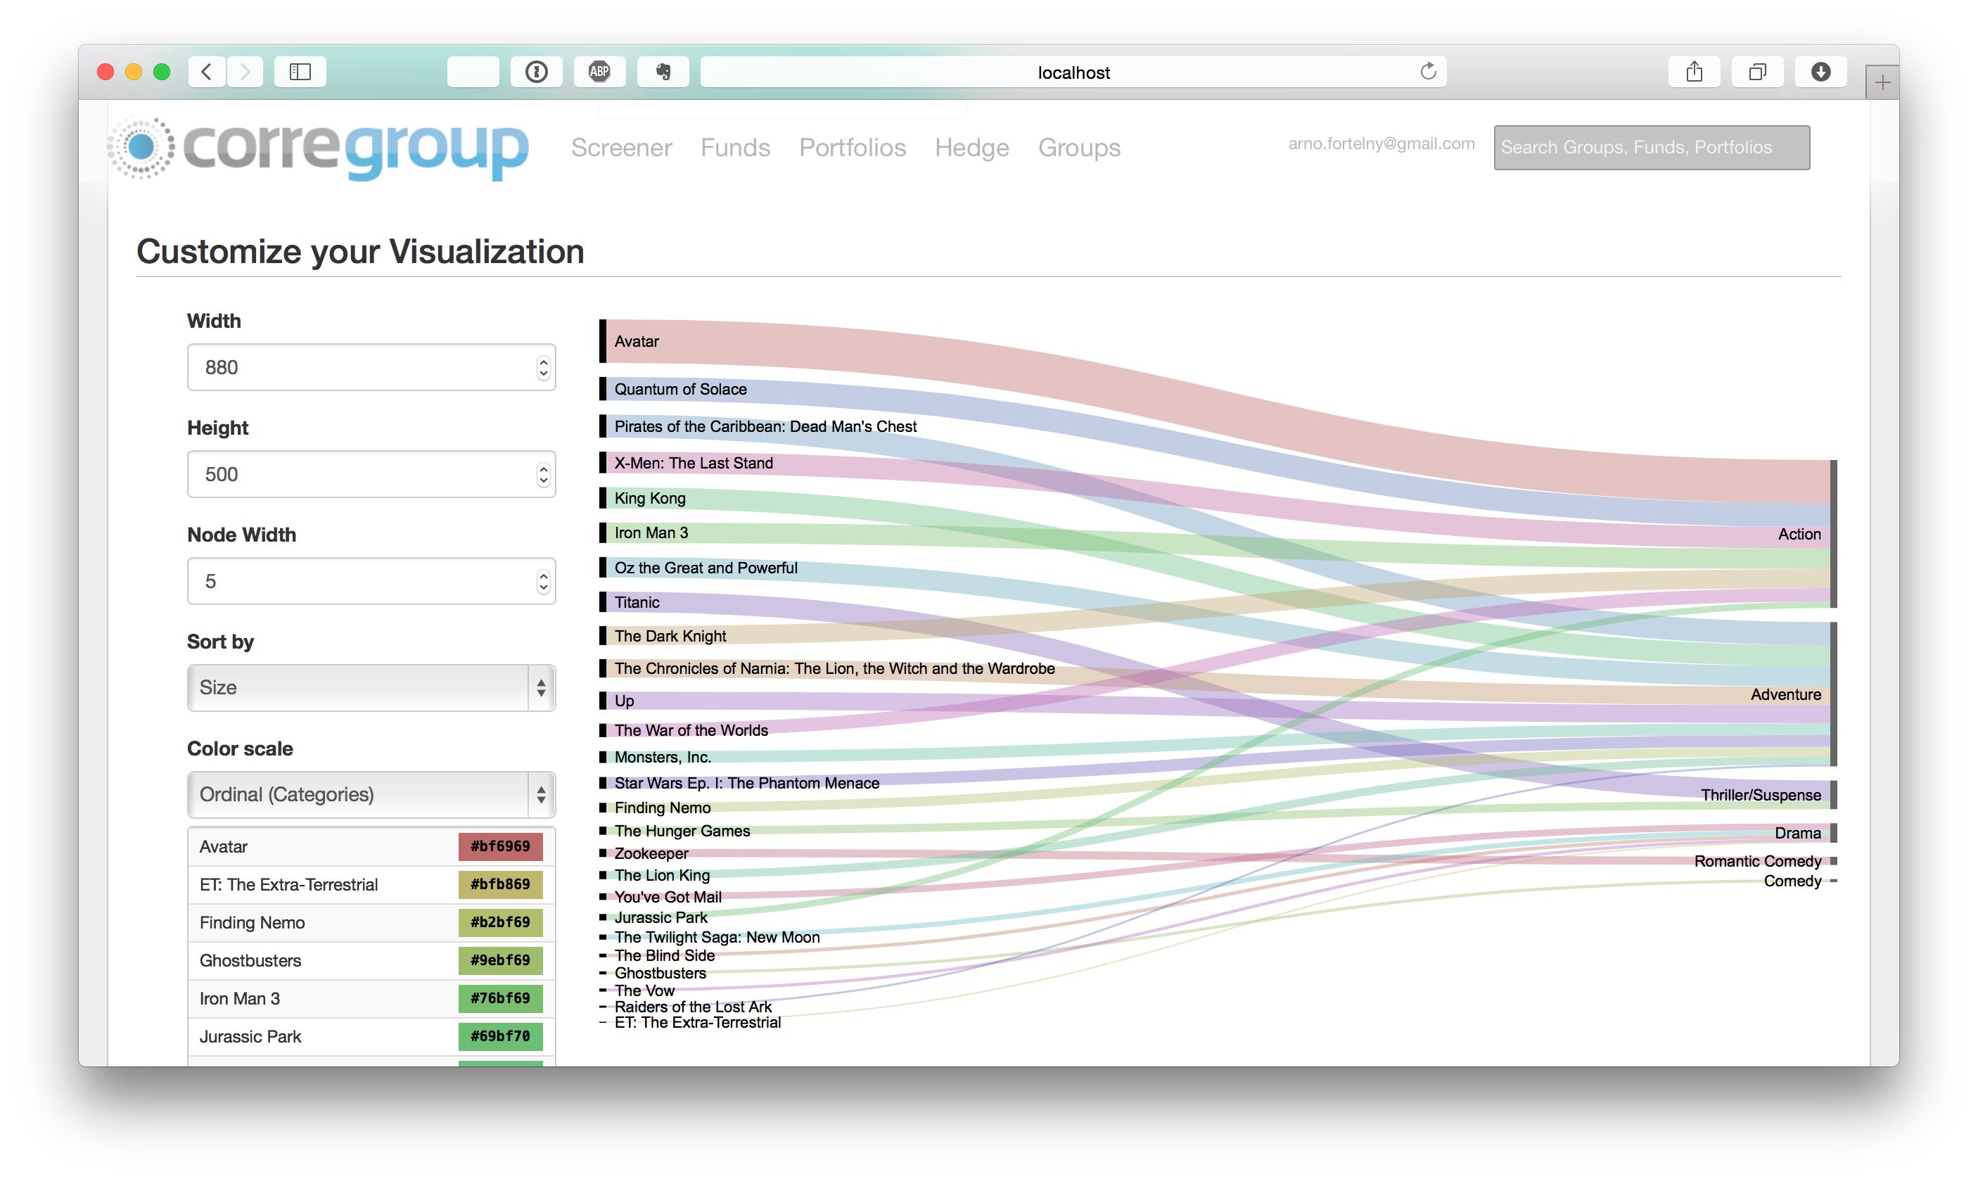Open the 1Password extension icon

[536, 72]
